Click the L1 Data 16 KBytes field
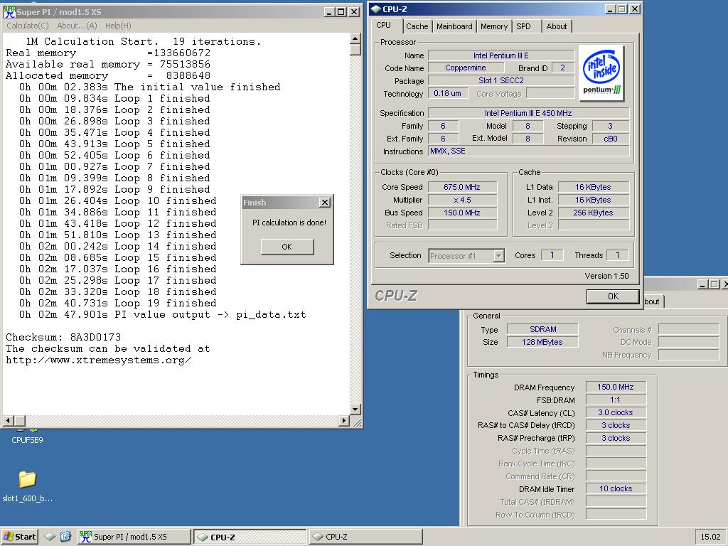Screen dimensions: 728x546 [x=594, y=187]
